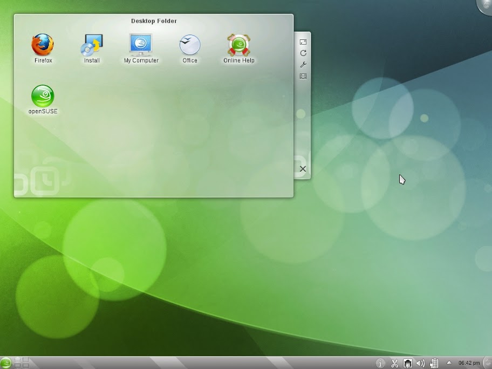Click the "Desktop Folder" widget title
This screenshot has height=369, width=492.
click(154, 21)
